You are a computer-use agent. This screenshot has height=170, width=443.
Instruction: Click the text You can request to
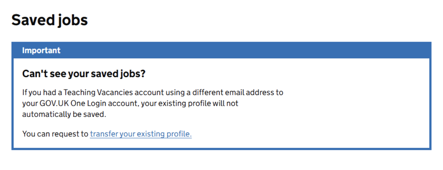(55, 134)
